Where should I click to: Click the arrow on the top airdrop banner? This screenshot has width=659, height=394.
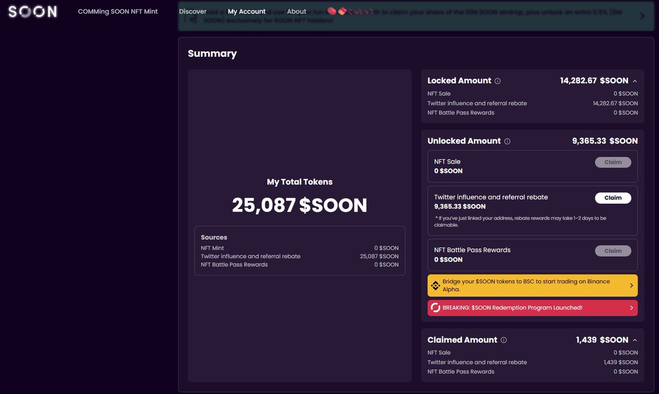(x=642, y=16)
